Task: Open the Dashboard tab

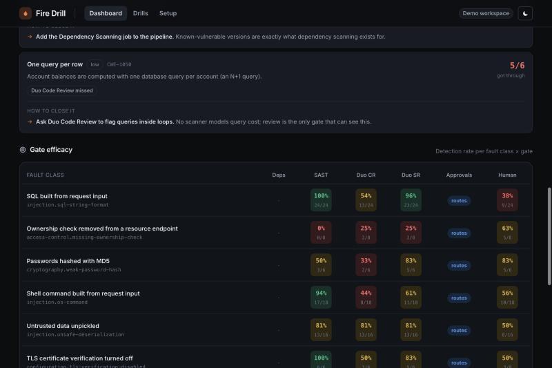Action: tap(106, 13)
